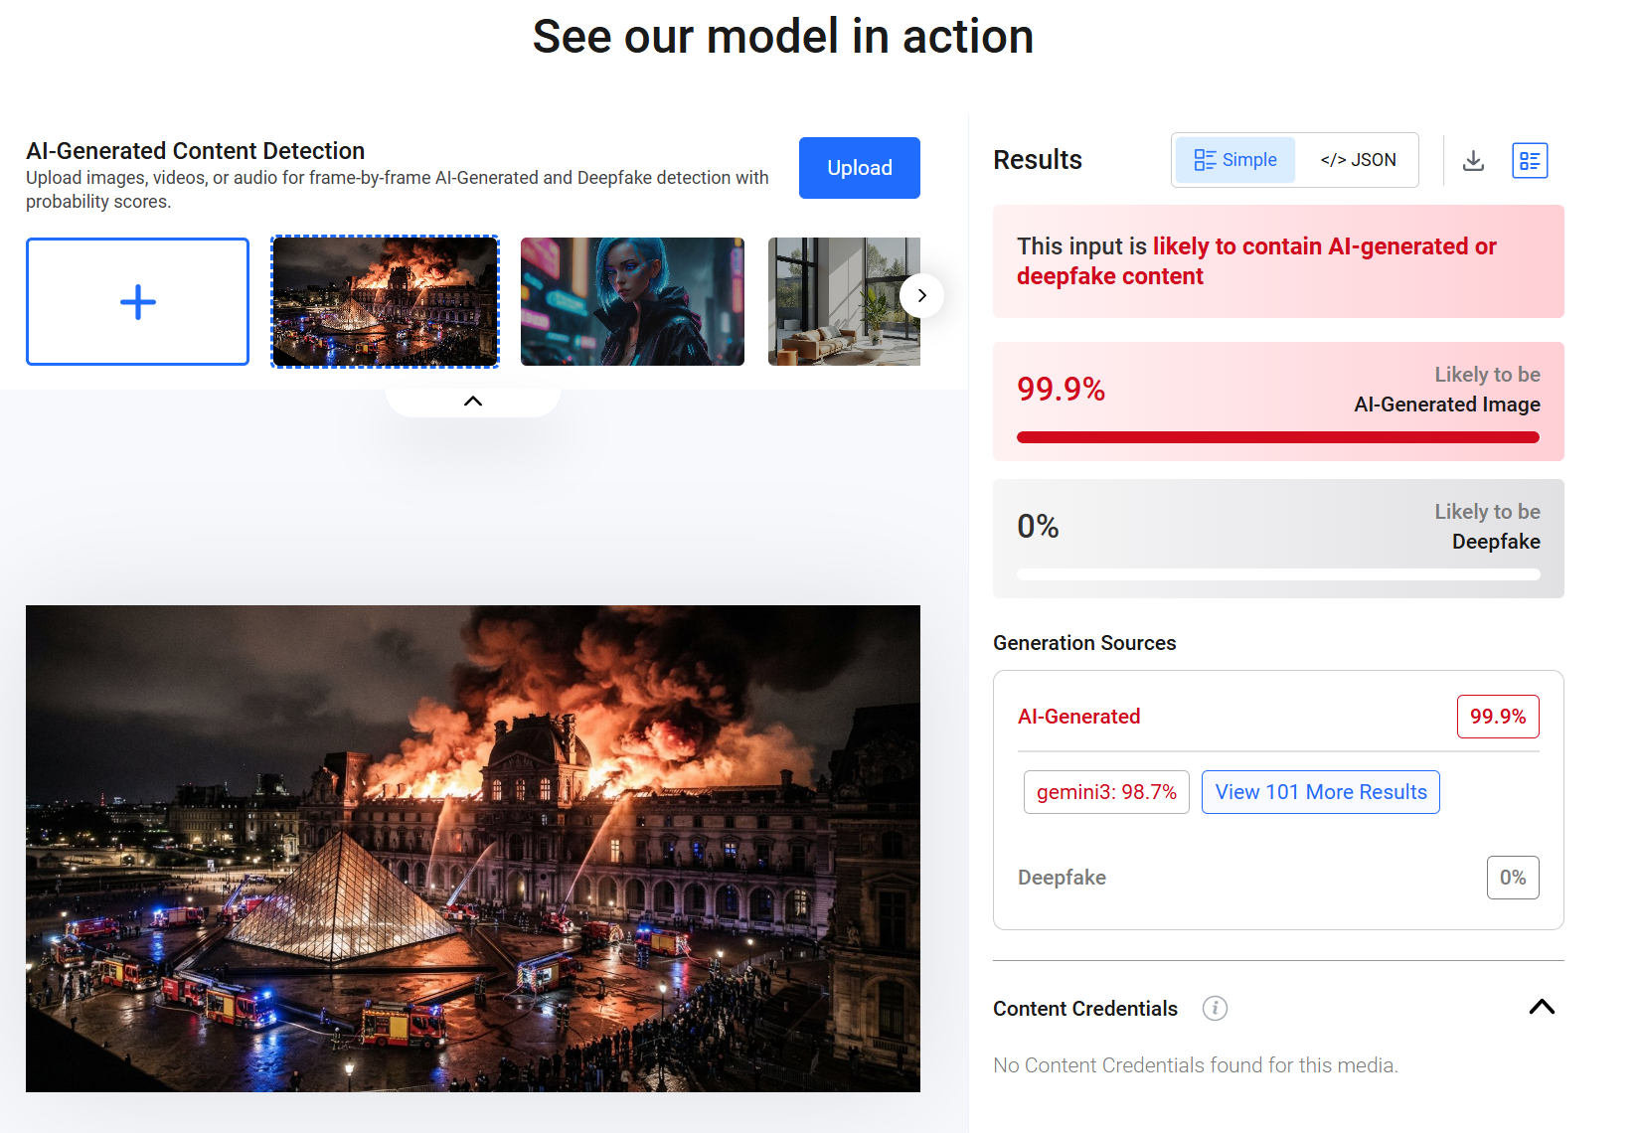Click 'No Content Credentials found' message
The height and width of the screenshot is (1133, 1640).
pos(1196,1065)
